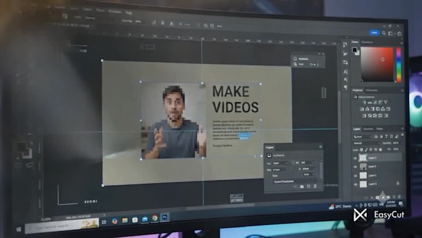
Task: Click the blue Share button
Action: 374,32
